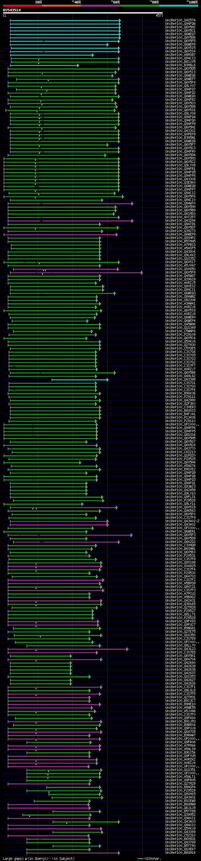Select the UniRef100_Q04925 label
Screen dimensions: 201x861
tap(180, 566)
